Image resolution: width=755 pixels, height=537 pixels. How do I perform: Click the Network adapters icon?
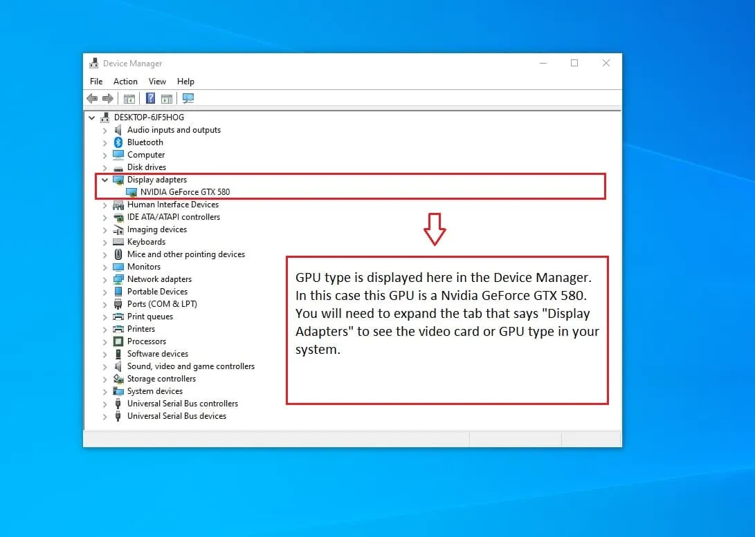click(118, 279)
